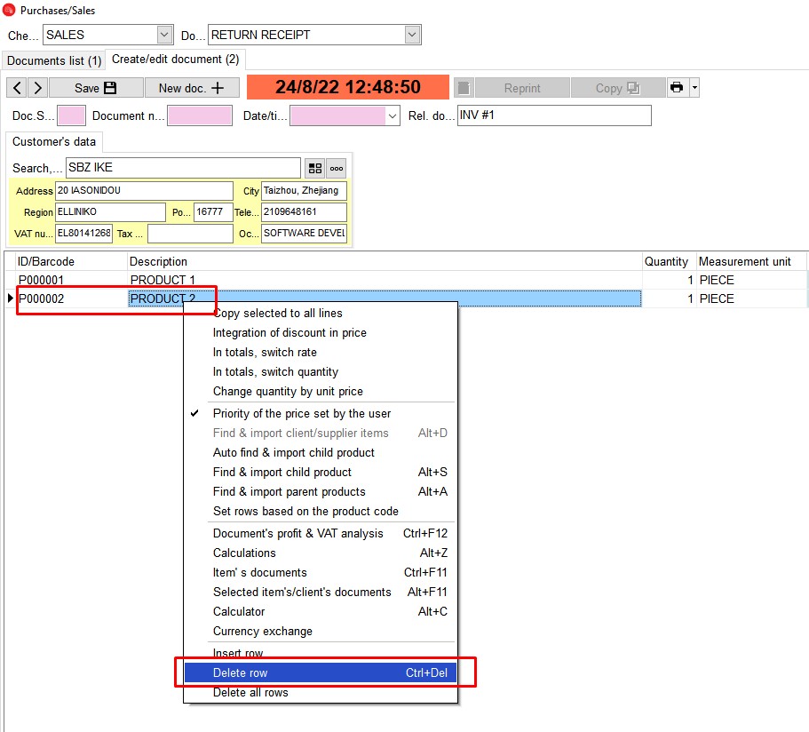
Task: Open the printer options dropdown arrow
Action: click(694, 87)
